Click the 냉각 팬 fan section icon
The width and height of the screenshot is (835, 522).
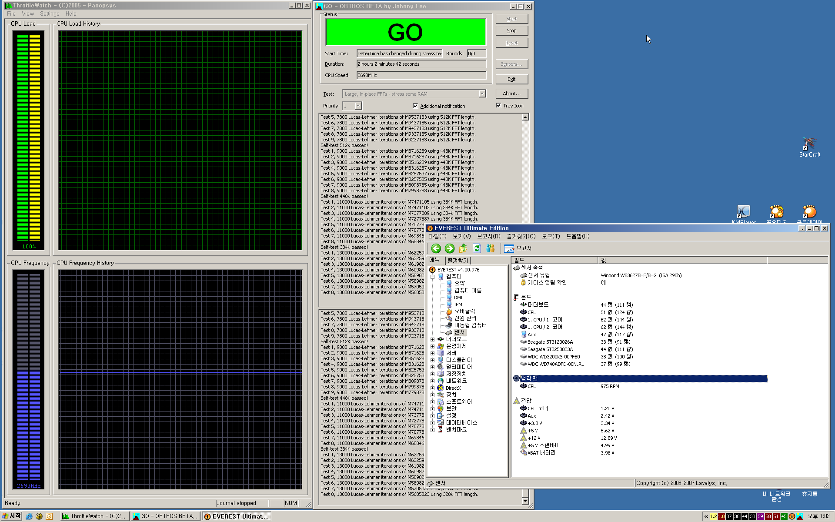[516, 378]
